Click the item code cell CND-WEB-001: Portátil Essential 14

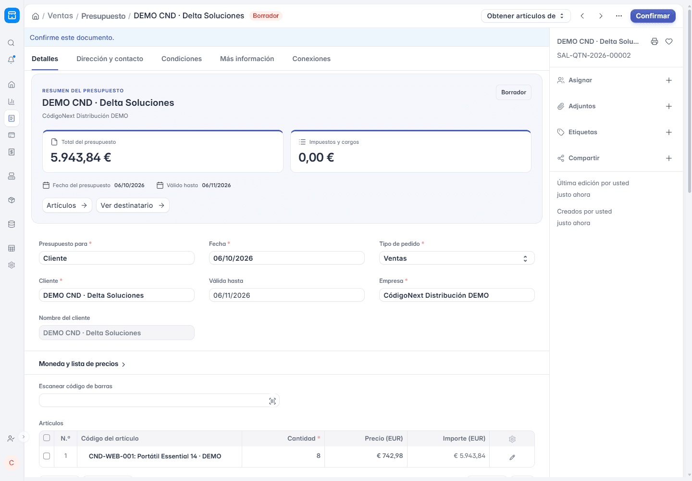(159, 456)
